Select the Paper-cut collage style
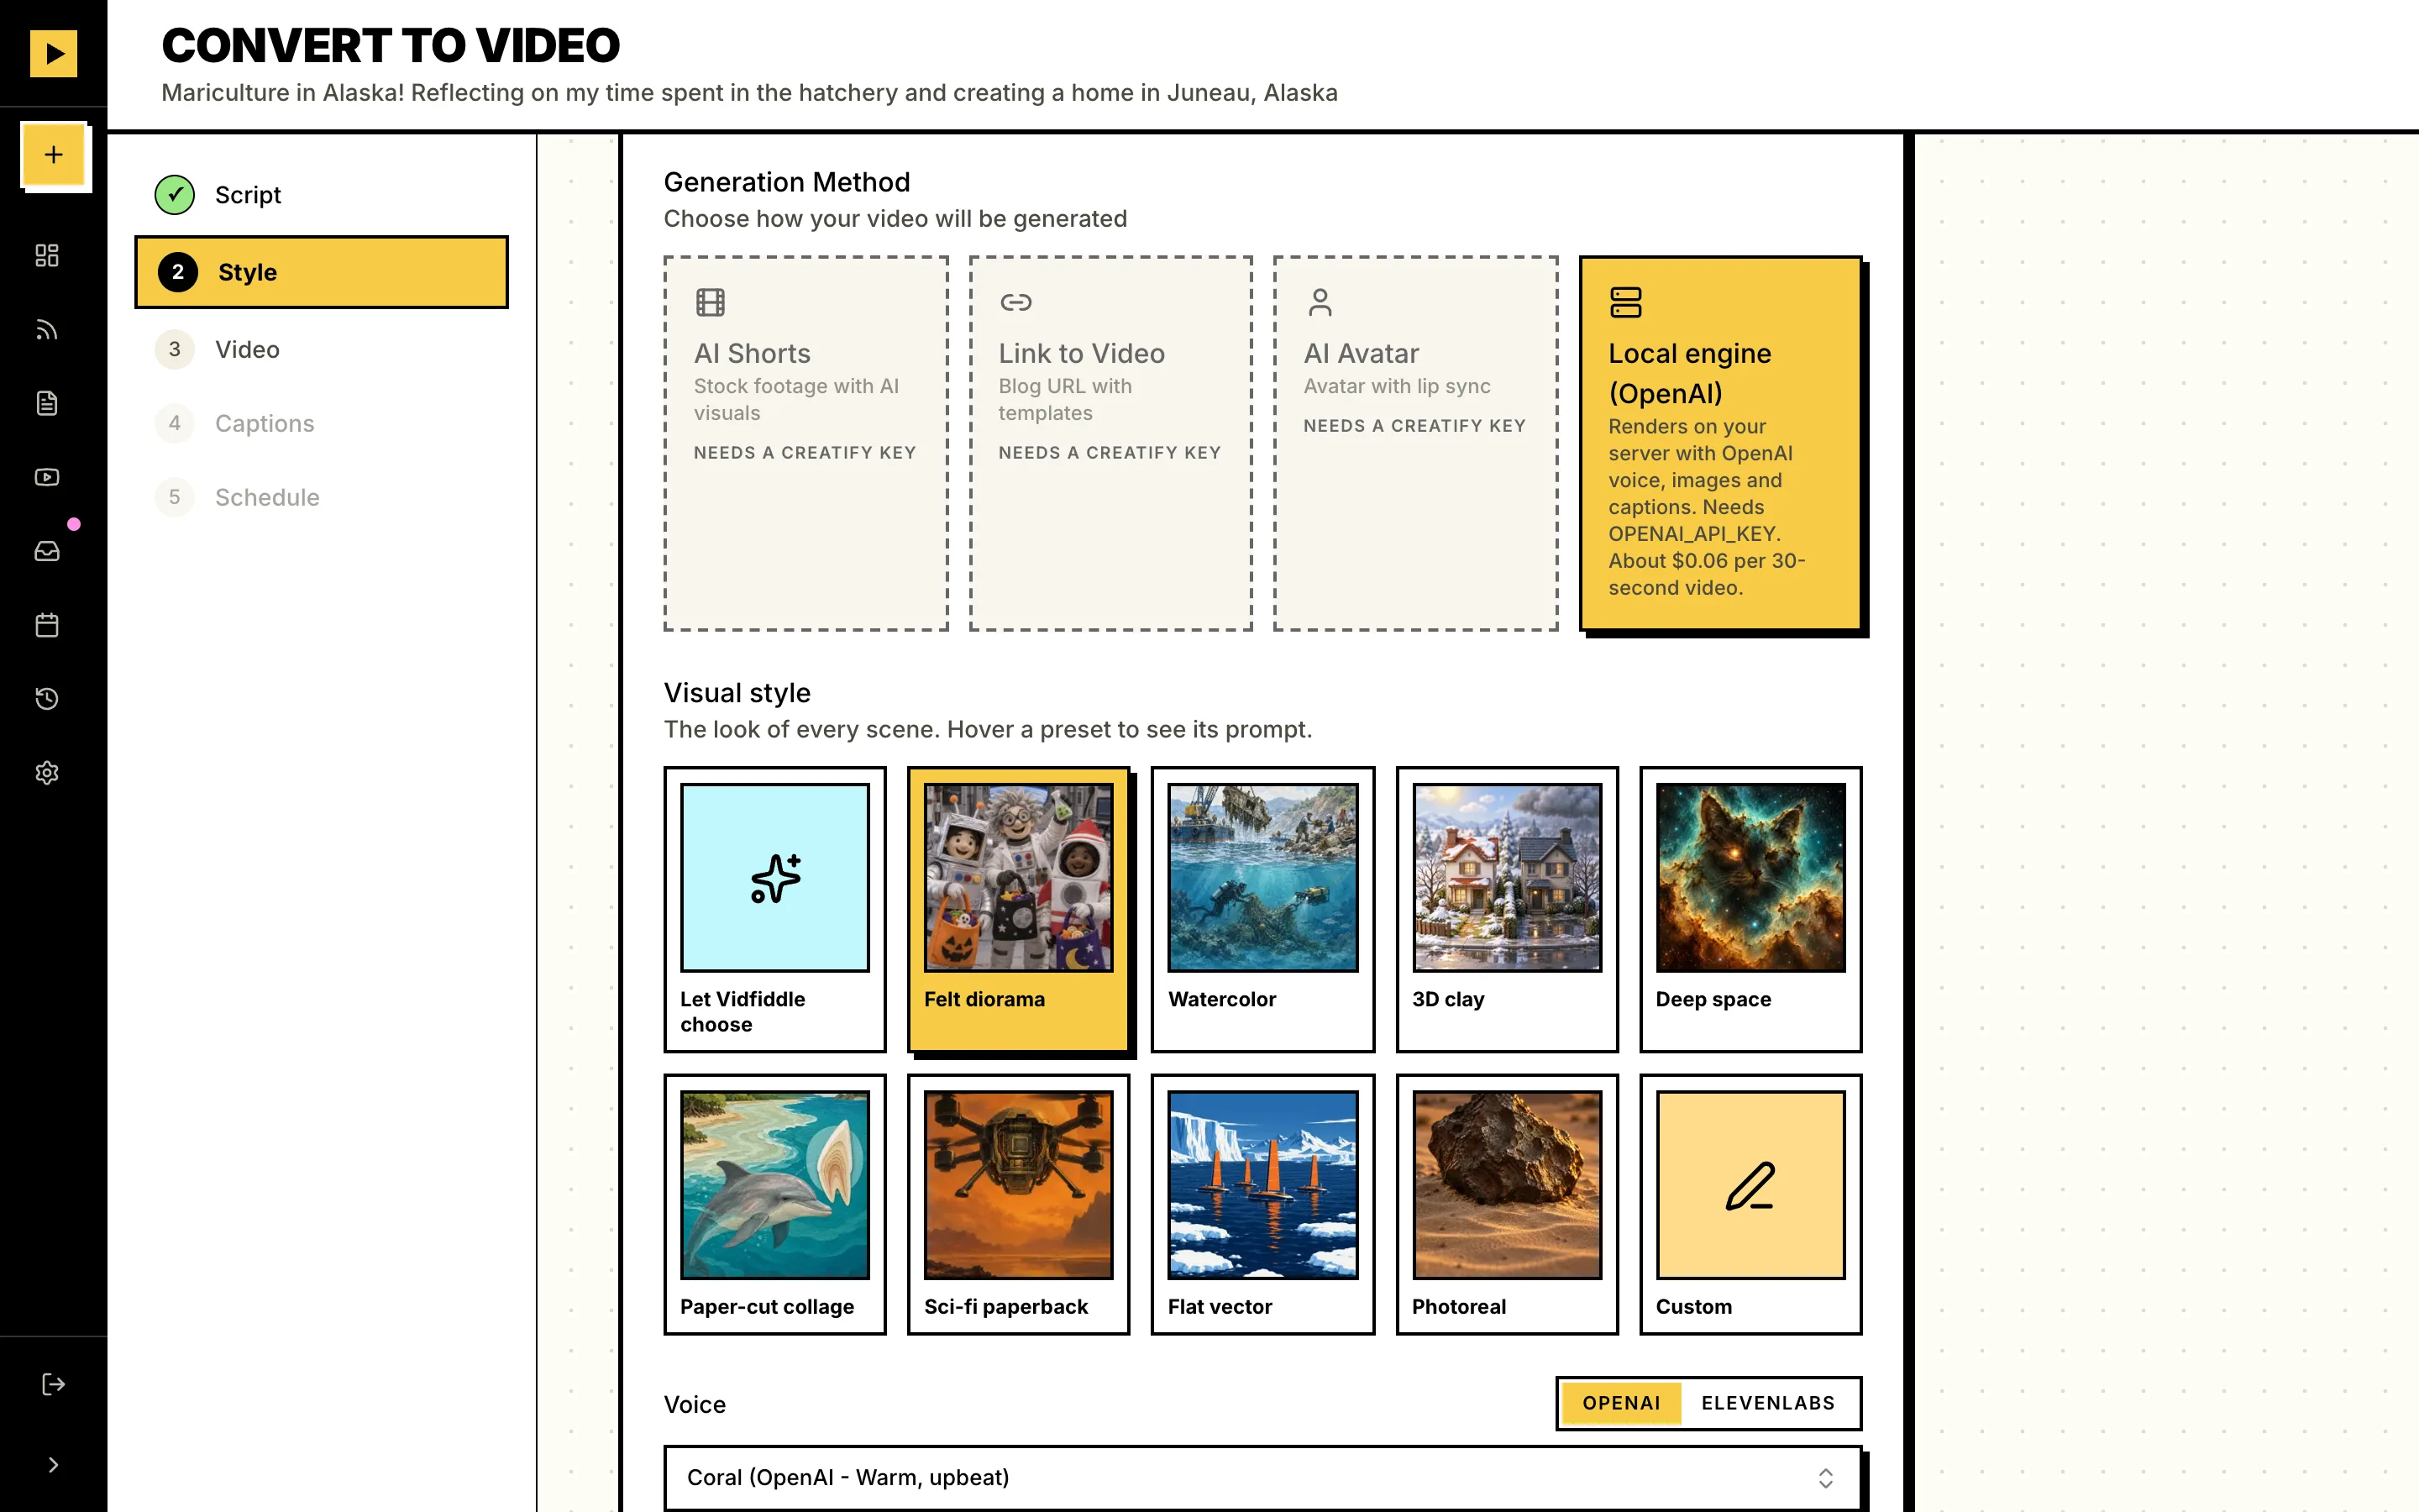 coord(774,1204)
